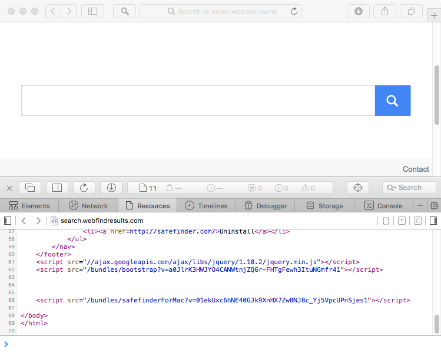The height and width of the screenshot is (353, 441).
Task: Click the console prompt at the bottom
Action: point(220,344)
